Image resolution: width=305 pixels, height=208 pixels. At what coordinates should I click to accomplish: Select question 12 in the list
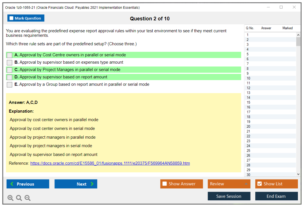[270, 88]
